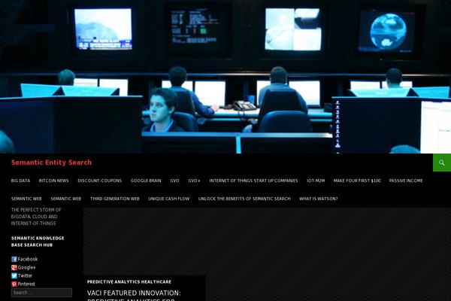The height and width of the screenshot is (301, 451).
Task: Open the Big Data menu item
Action: point(20,181)
